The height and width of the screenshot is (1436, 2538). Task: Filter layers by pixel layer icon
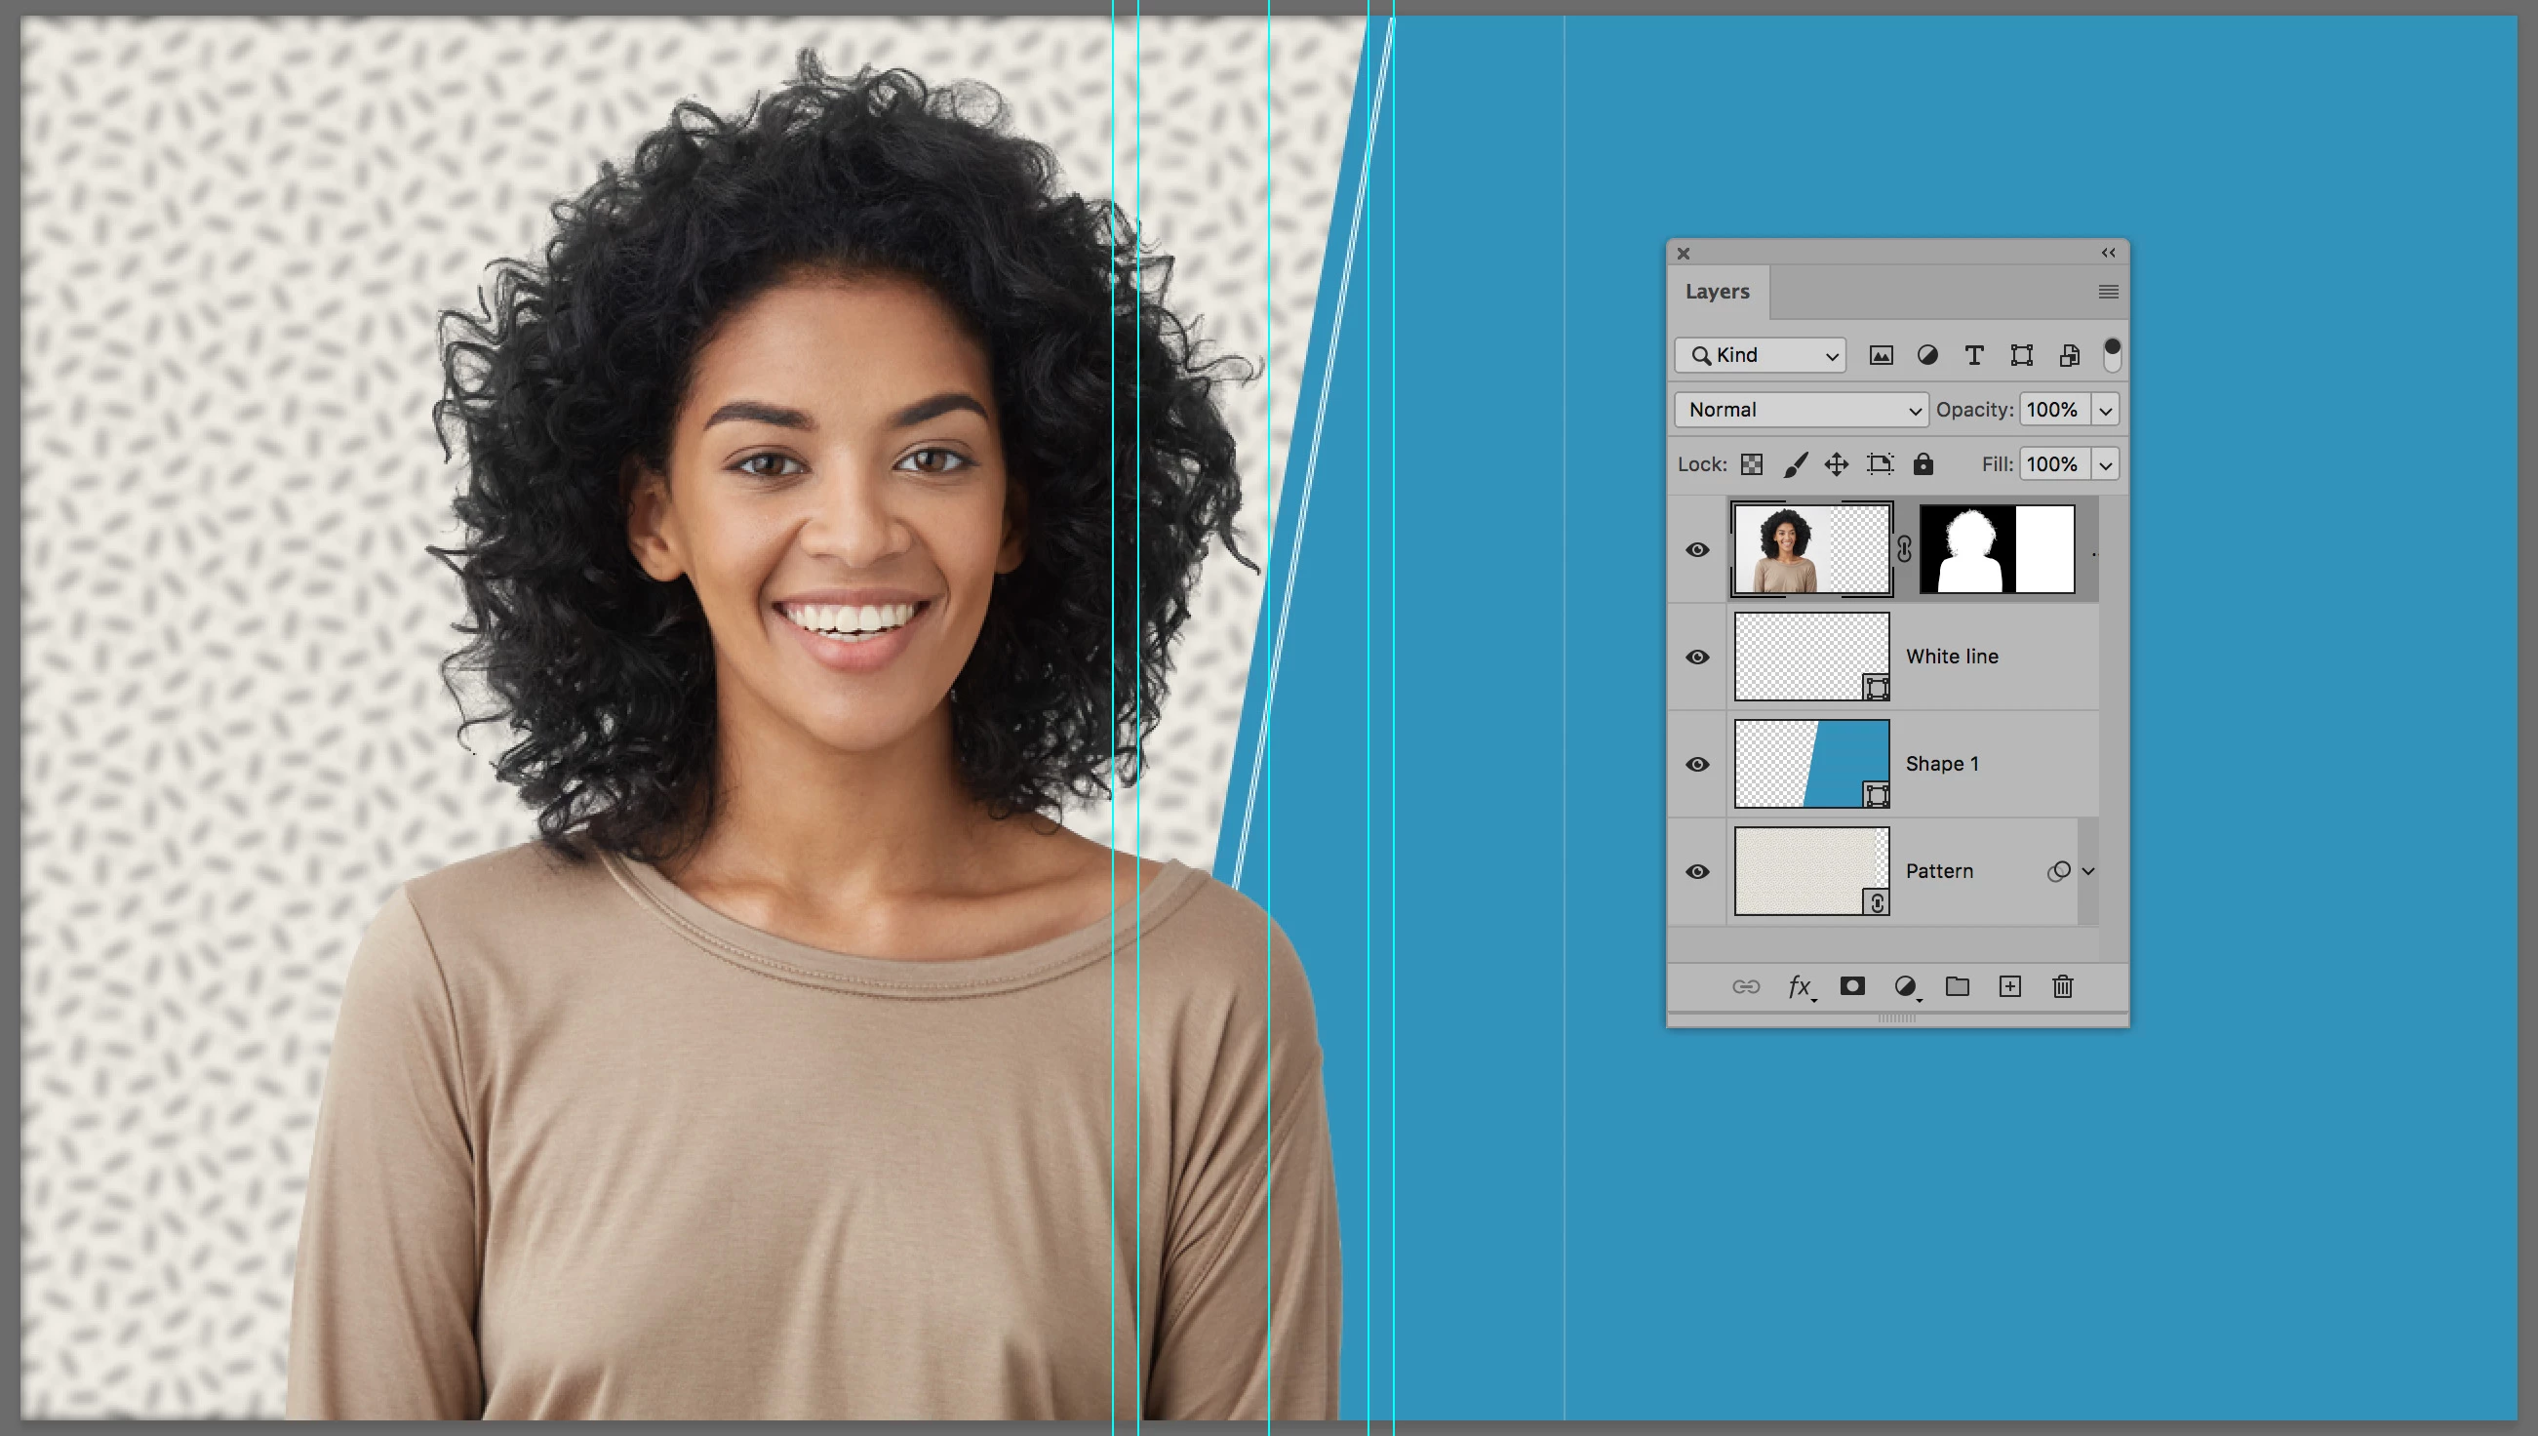coord(1881,355)
